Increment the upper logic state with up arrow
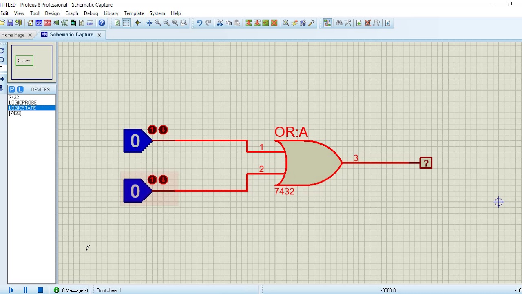 [152, 130]
